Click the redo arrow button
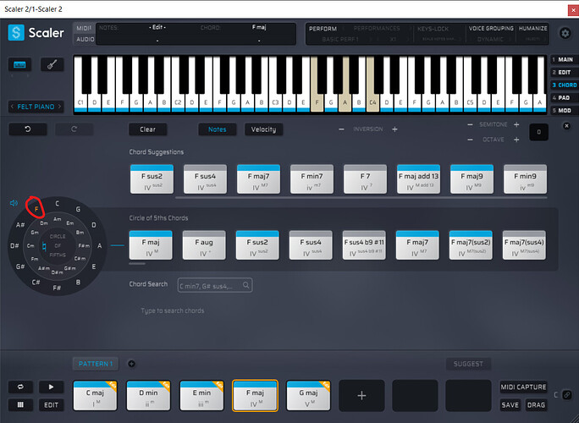Screen dimensions: 579x423 point(74,129)
